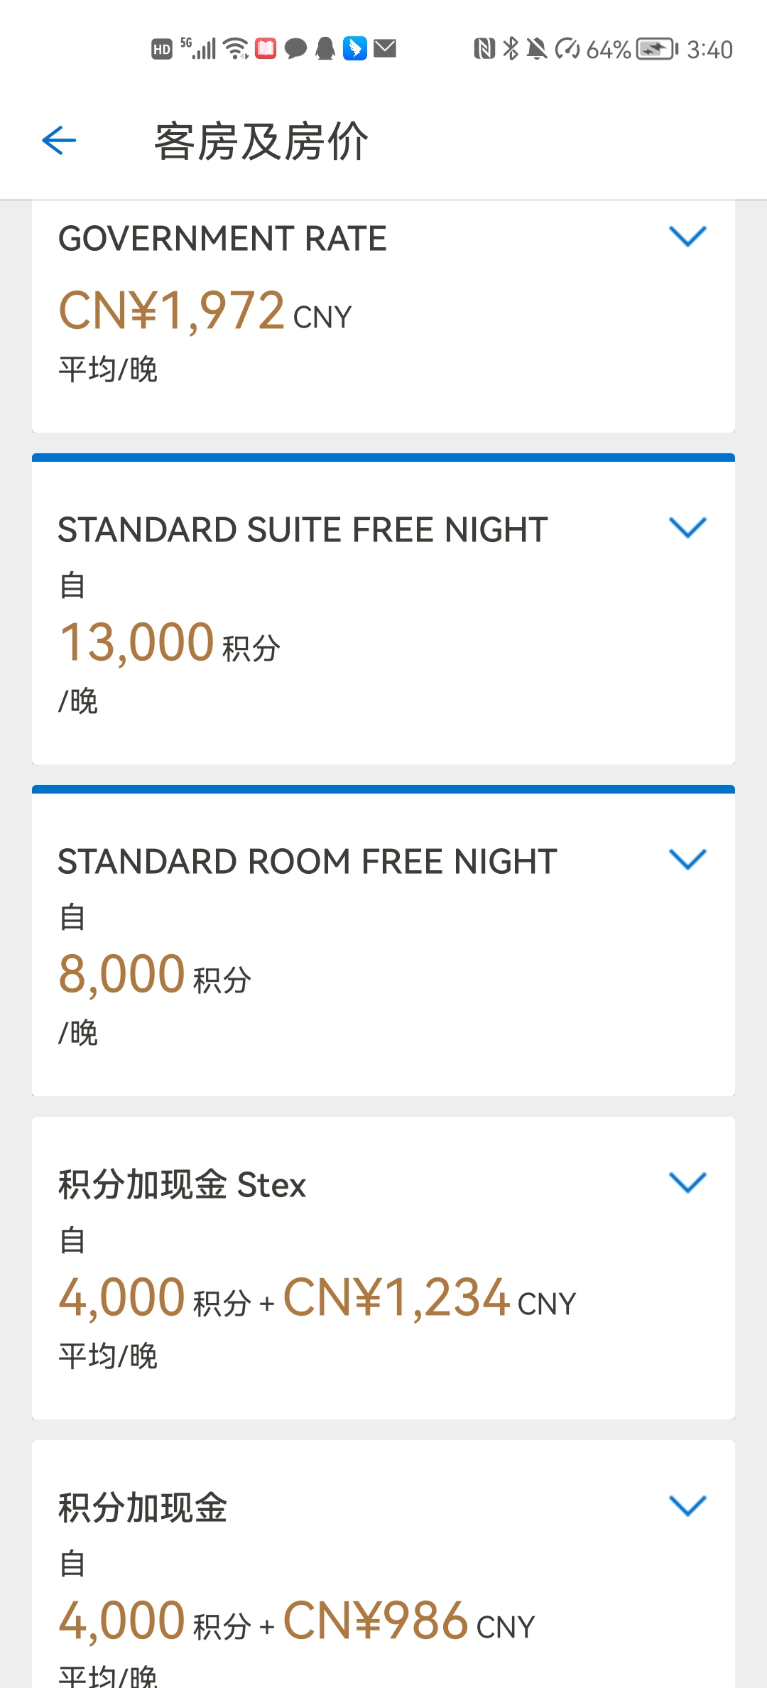Image resolution: width=767 pixels, height=1688 pixels.
Task: Tap the chat bubble notification icon
Action: point(295,48)
